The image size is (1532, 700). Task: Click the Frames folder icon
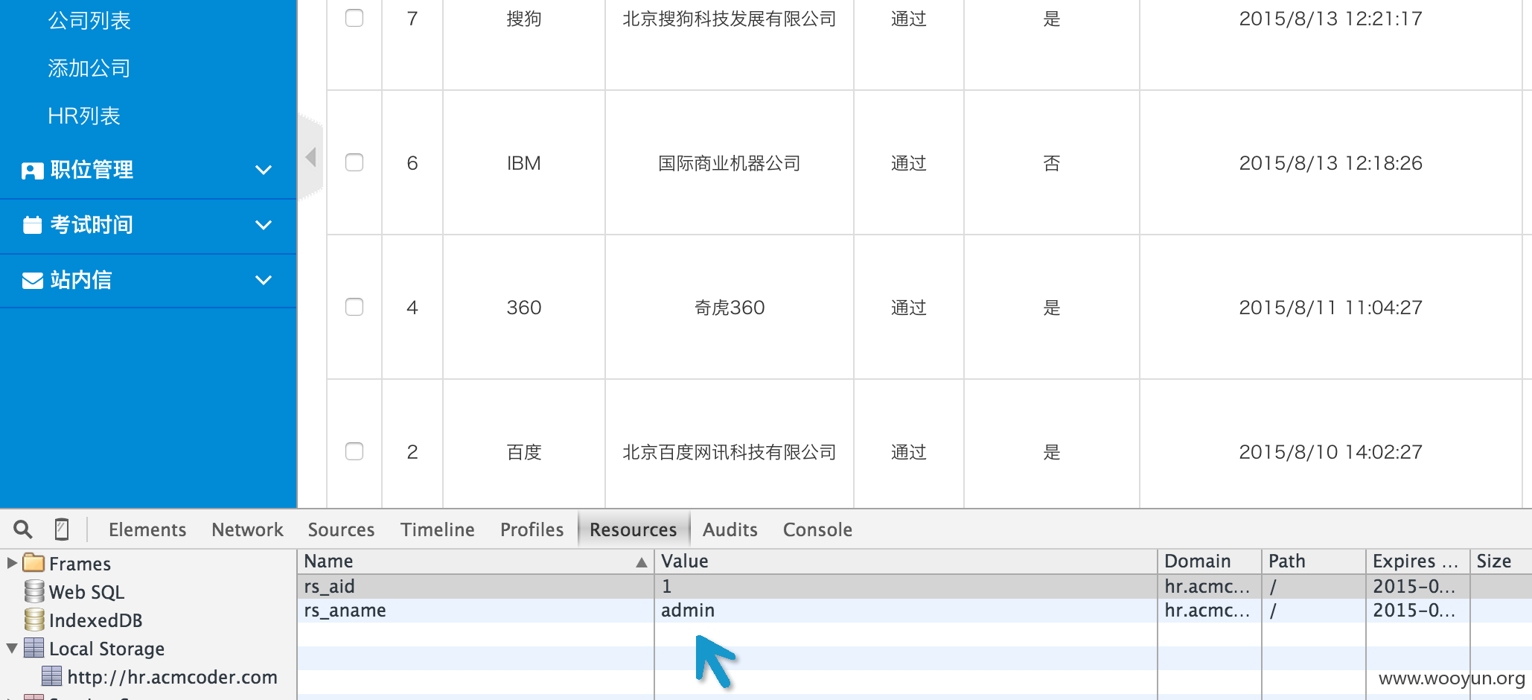(x=33, y=563)
